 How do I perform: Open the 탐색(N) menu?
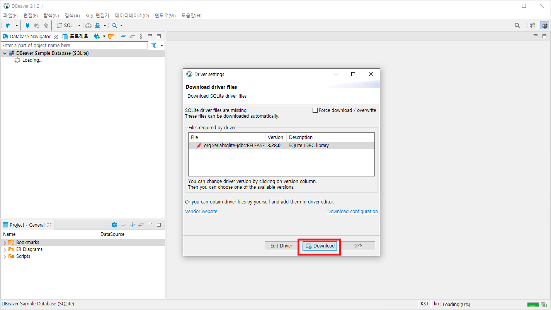(51, 15)
